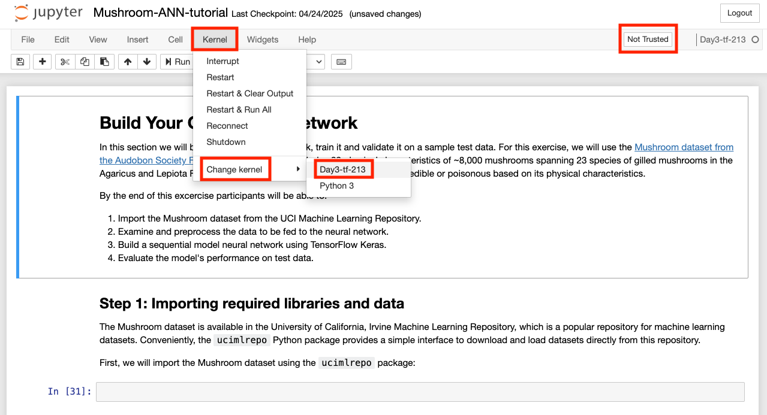767x415 pixels.
Task: Switch to the Python 3 kernel
Action: (359, 186)
